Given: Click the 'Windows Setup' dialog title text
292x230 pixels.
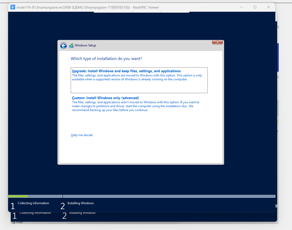Looking at the screenshot, I should 85,45.
